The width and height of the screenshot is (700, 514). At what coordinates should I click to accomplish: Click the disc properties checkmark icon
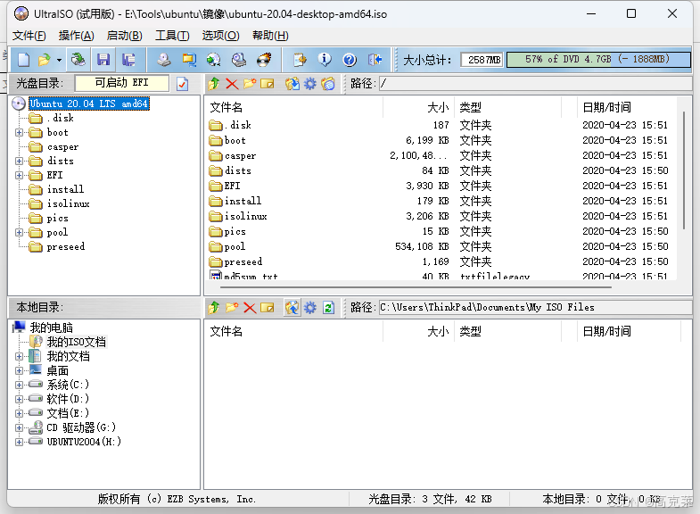[182, 84]
